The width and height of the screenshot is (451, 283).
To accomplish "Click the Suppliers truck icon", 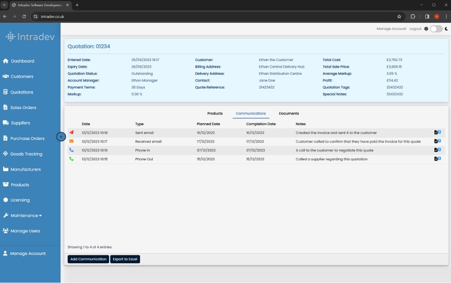I will pos(5,123).
